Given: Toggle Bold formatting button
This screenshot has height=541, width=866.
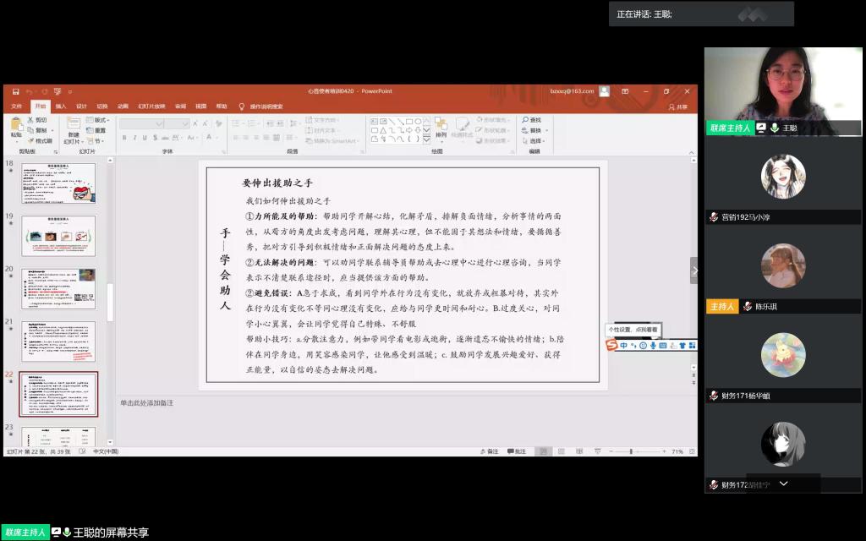Looking at the screenshot, I should (x=123, y=137).
